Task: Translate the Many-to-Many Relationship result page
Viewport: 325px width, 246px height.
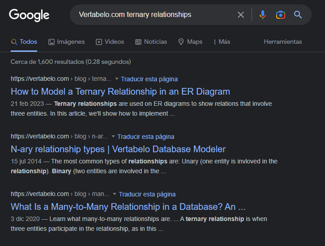Action: (x=147, y=195)
